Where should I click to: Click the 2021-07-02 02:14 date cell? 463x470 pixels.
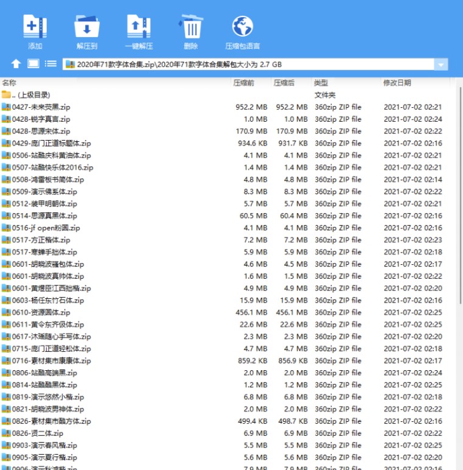tap(413, 180)
